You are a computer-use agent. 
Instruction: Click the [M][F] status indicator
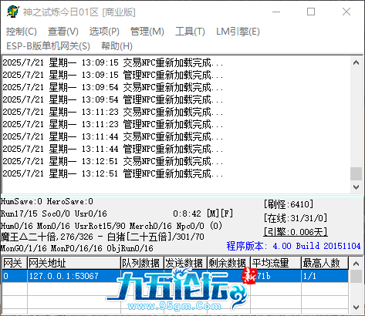(220, 213)
